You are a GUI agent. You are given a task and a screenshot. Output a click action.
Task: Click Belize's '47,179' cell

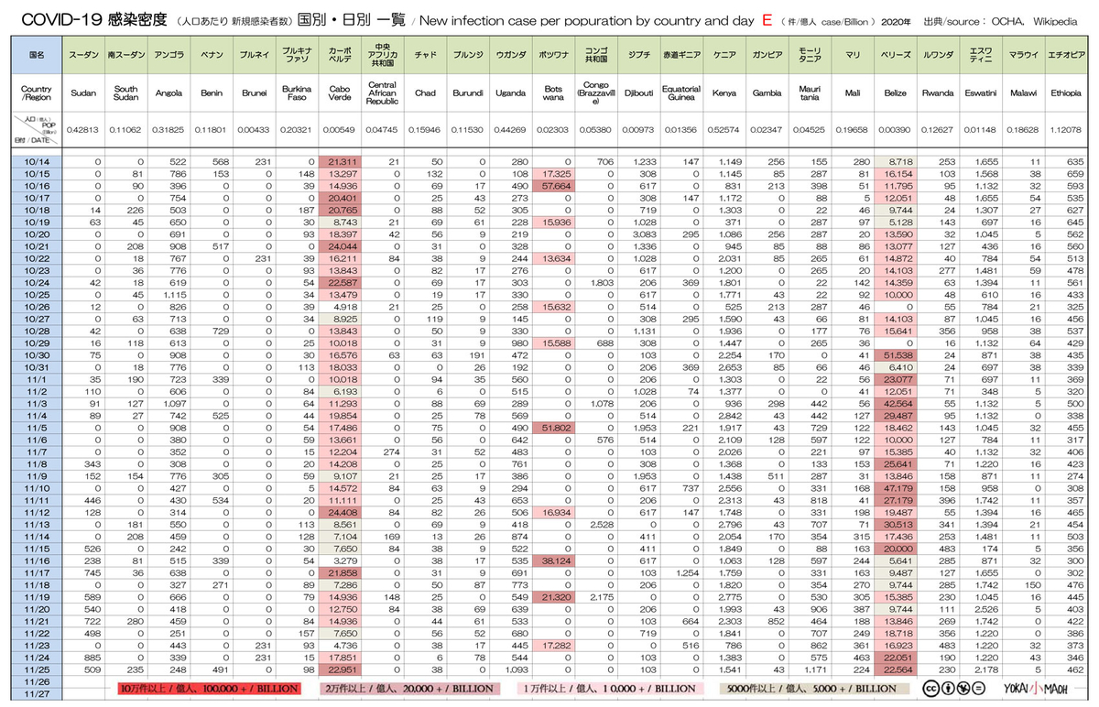click(894, 487)
